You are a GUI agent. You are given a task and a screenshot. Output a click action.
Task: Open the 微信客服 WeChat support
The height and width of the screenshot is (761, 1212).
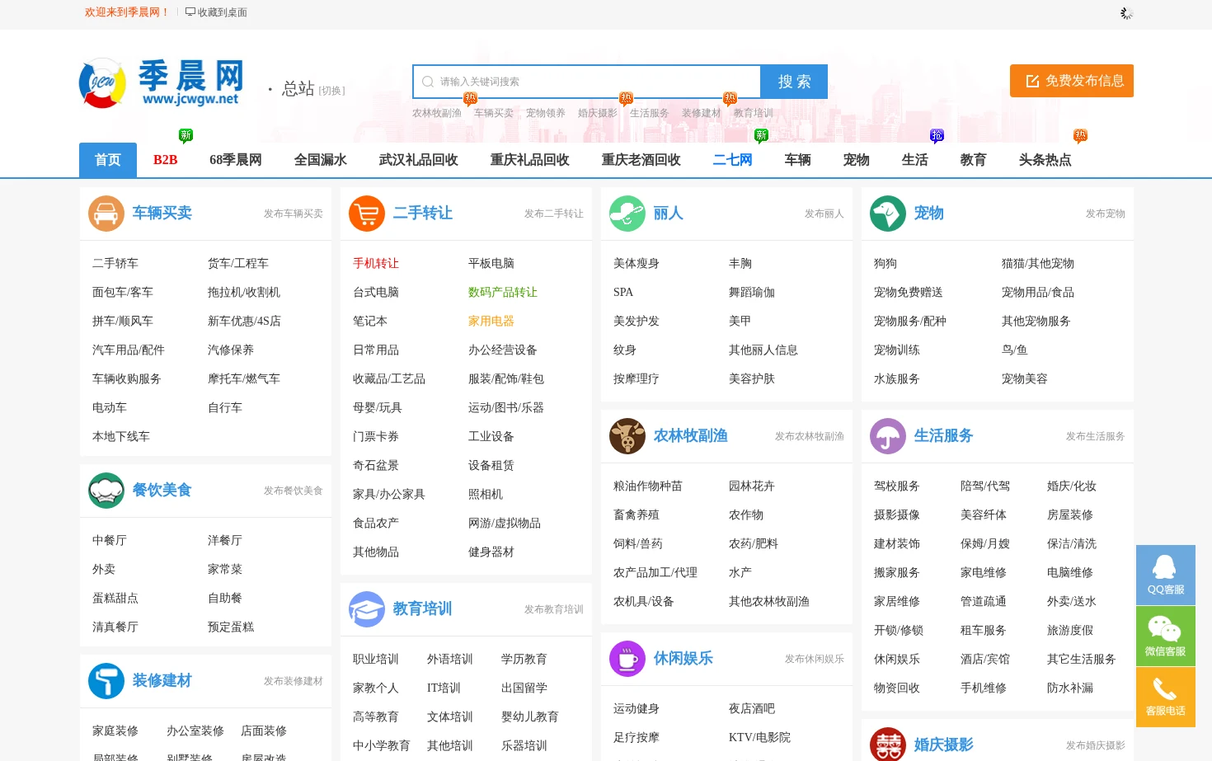[x=1166, y=636]
